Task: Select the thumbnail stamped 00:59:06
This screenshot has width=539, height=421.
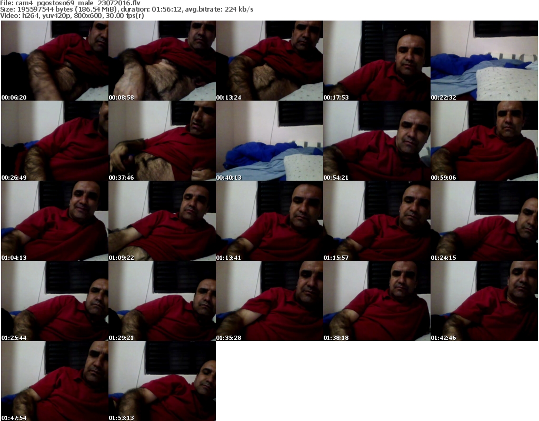Action: 484,141
